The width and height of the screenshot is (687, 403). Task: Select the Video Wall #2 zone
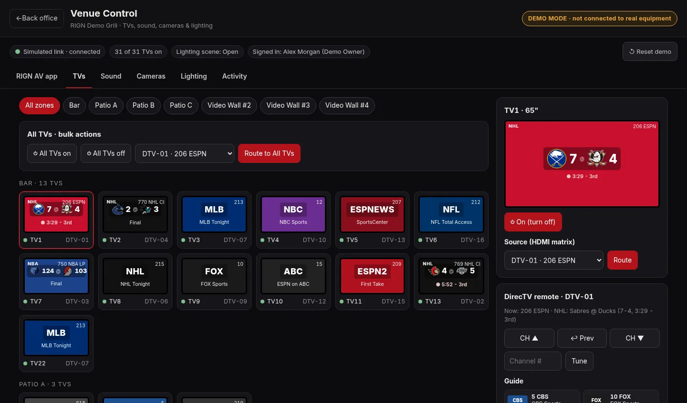click(x=229, y=105)
